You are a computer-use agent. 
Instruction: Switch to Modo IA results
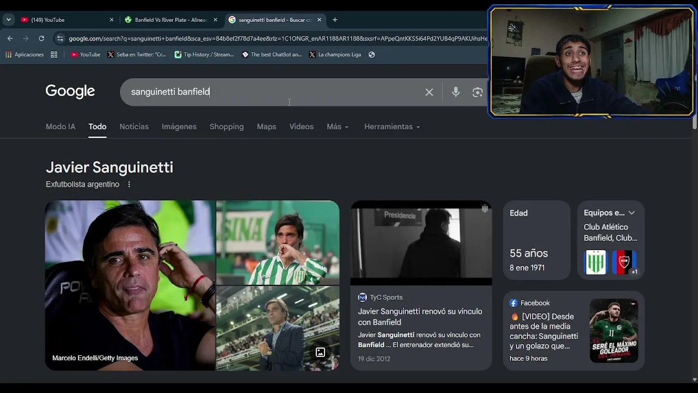[61, 127]
